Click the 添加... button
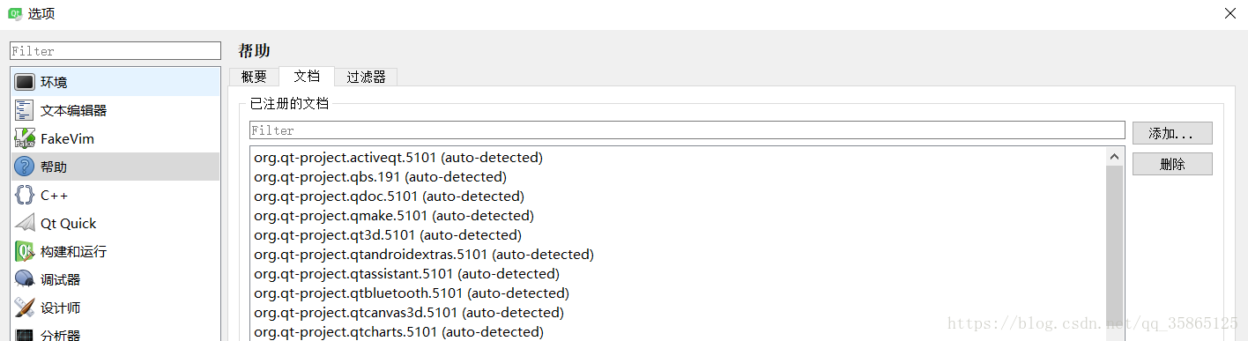The image size is (1248, 341). click(1172, 133)
